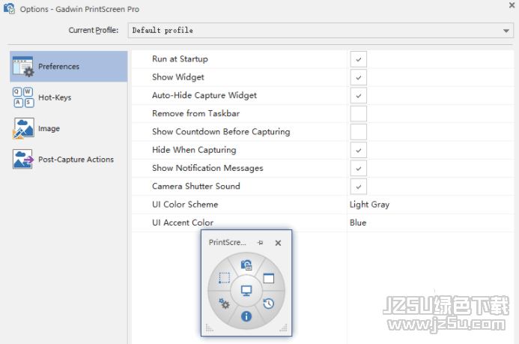Click the Run at Startup label
Screen dimensions: 519x344
coord(180,59)
